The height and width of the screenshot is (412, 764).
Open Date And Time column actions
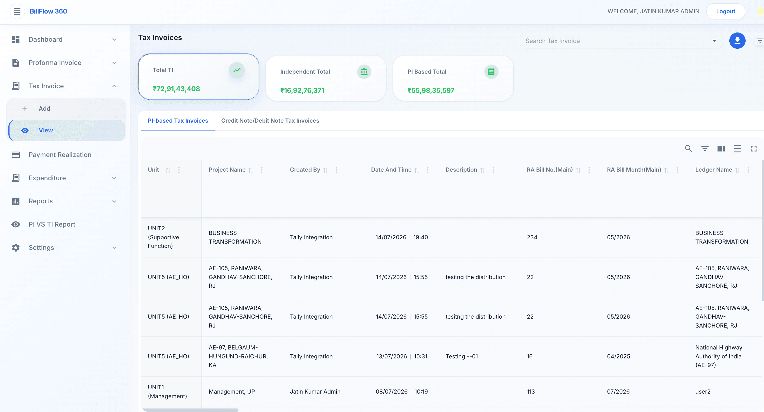point(427,170)
